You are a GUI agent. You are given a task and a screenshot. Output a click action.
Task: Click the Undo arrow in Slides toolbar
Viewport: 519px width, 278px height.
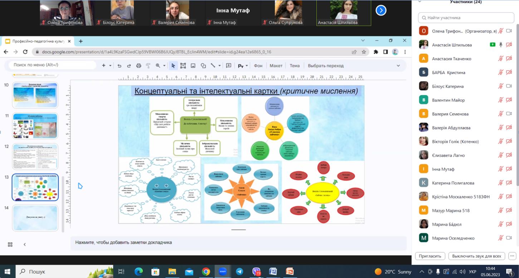[119, 66]
